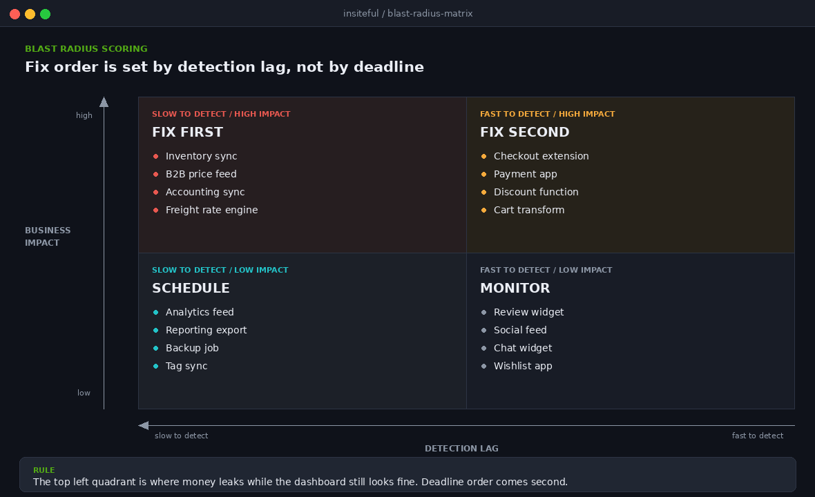Select the BLAST RADIUS SCORING label
The image size is (815, 497).
coord(86,49)
